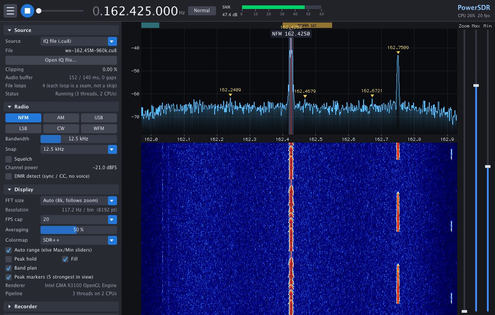Click the Audio buffer 152 / 140 ms value
The width and height of the screenshot is (495, 315).
tap(93, 78)
